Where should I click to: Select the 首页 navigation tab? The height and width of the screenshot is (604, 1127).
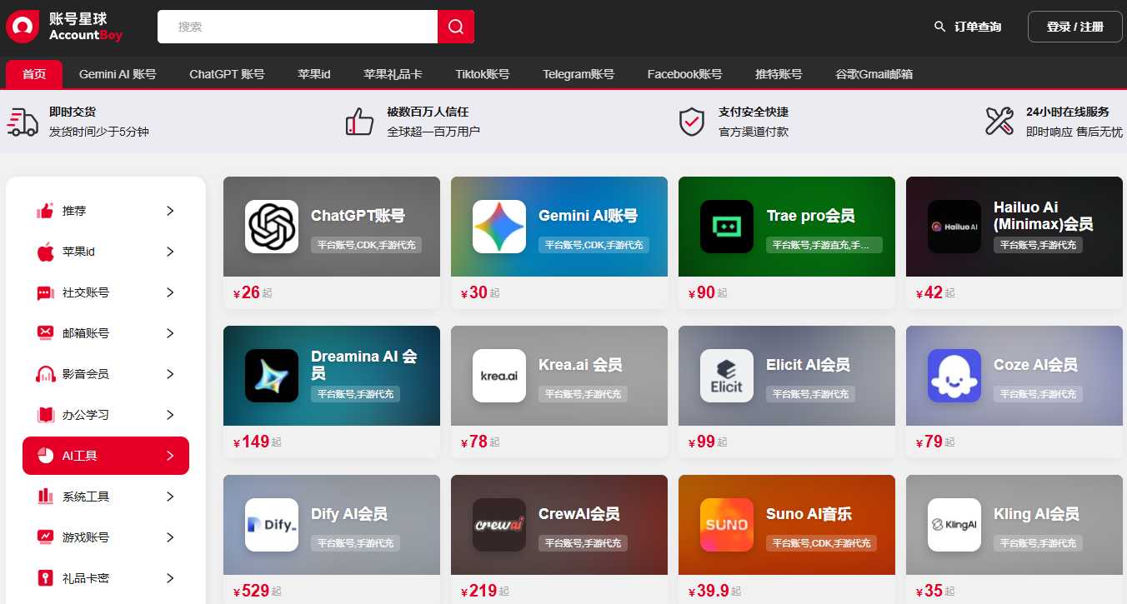tap(33, 73)
